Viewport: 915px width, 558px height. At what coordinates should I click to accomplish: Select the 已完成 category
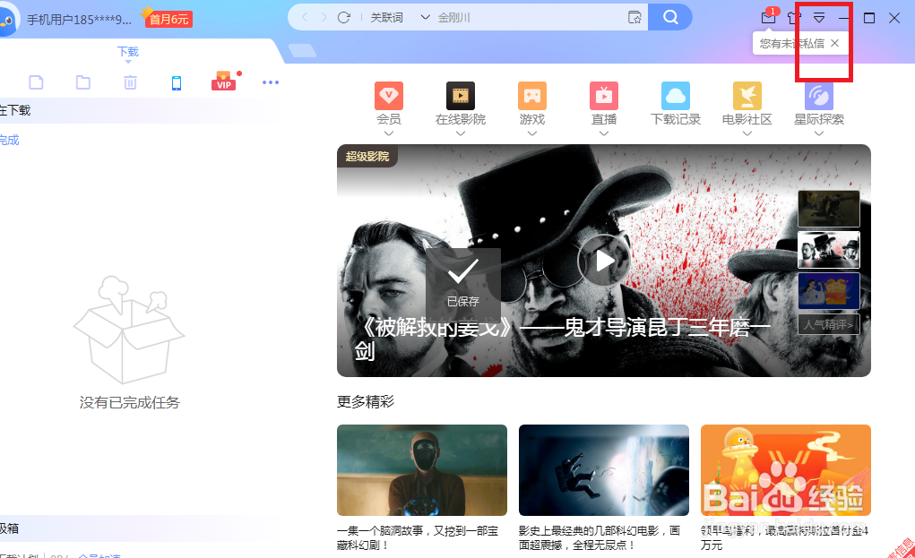[9, 140]
